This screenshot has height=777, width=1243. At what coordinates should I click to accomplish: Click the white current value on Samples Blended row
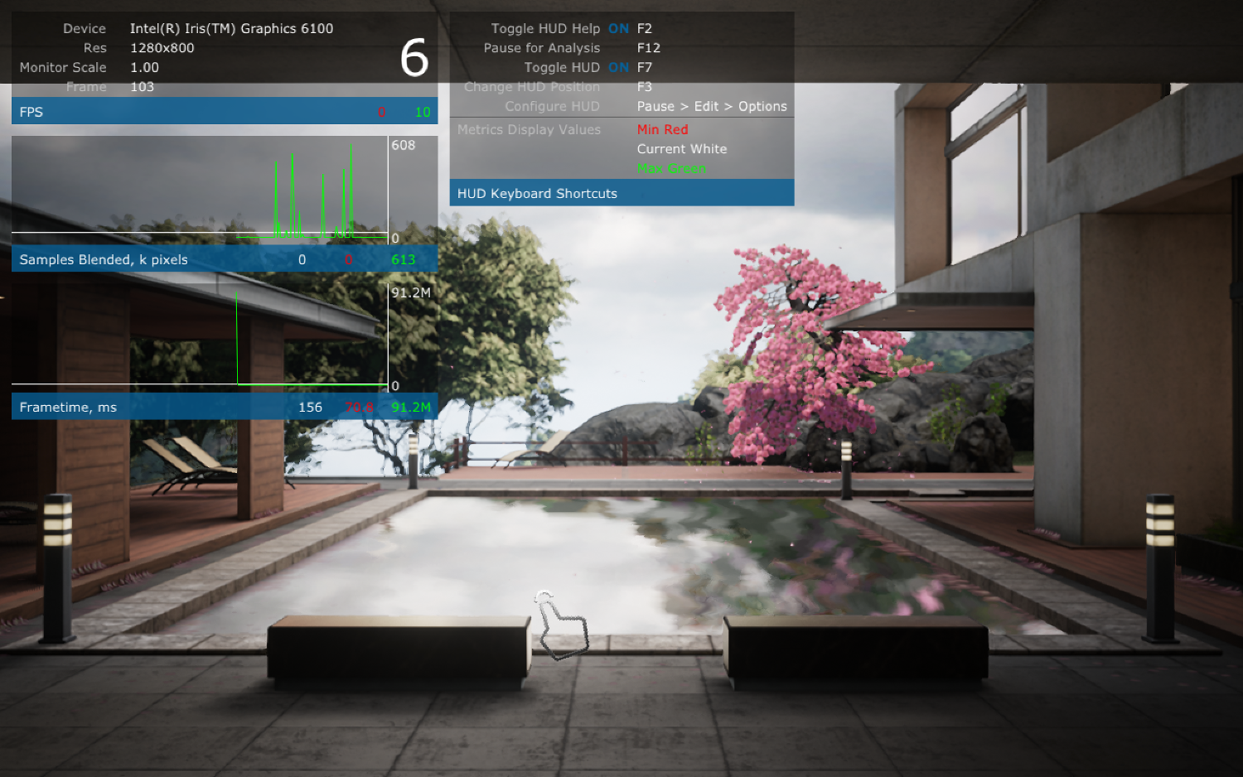(x=302, y=259)
